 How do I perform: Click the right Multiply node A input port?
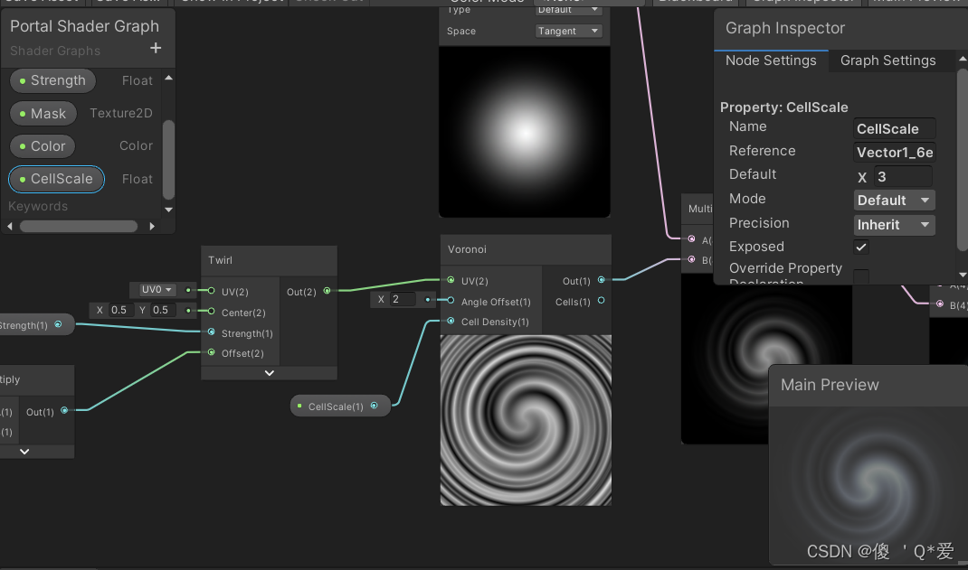pos(691,239)
